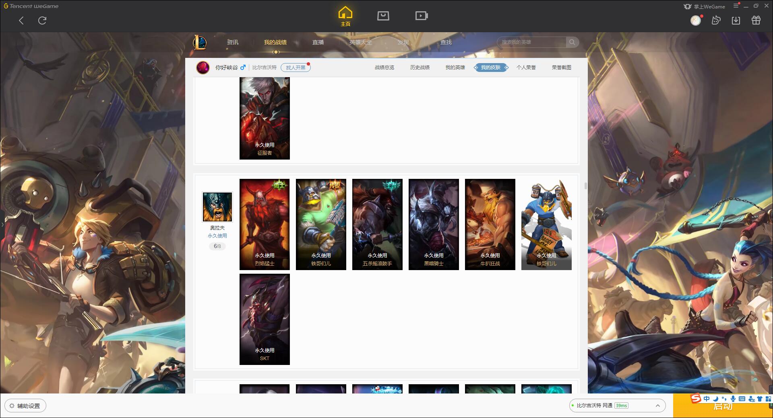Open the SKT skin thumbnail
This screenshot has height=418, width=773.
pos(265,320)
